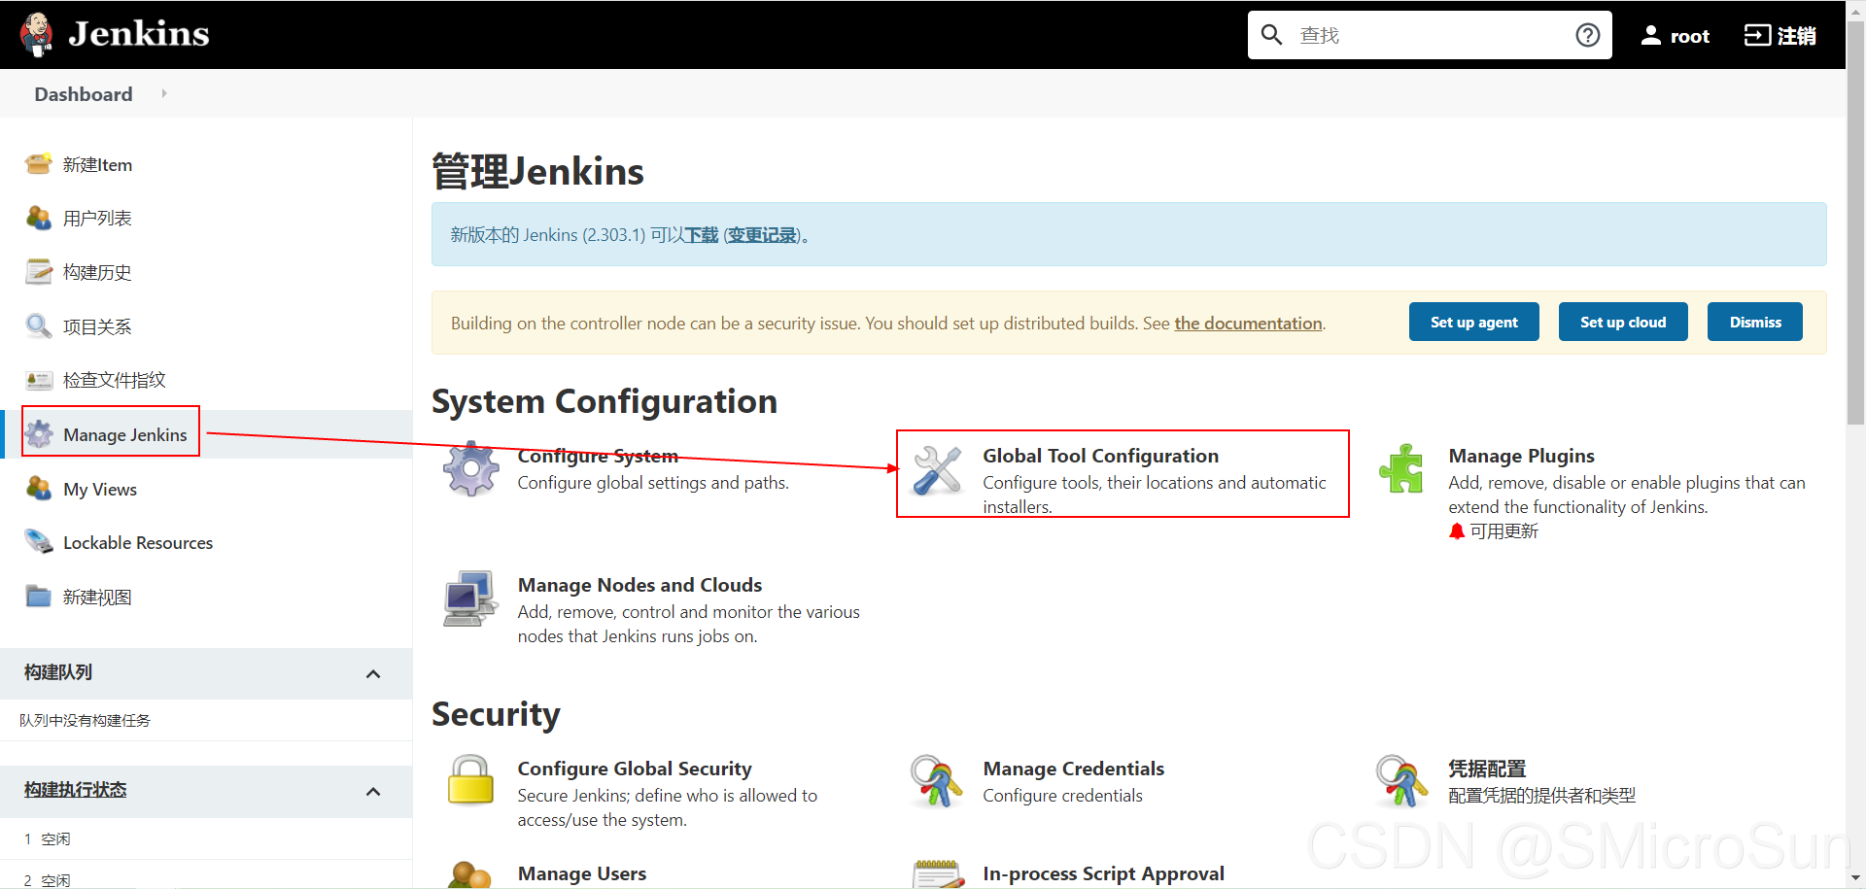Click the Jenkins butler logo icon
The height and width of the screenshot is (889, 1866).
tap(37, 34)
